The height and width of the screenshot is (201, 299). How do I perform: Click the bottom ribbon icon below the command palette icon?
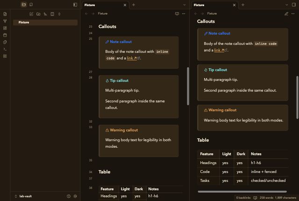(x=5, y=56)
